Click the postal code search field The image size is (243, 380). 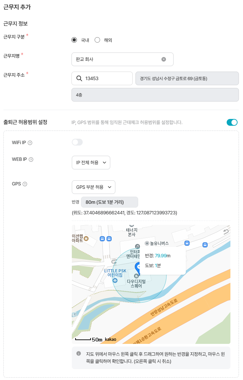click(106, 78)
